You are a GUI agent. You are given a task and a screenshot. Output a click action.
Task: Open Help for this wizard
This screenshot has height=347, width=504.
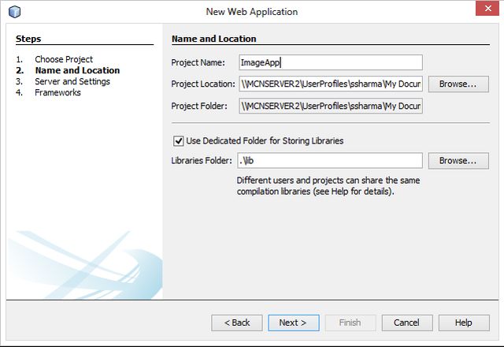click(463, 323)
